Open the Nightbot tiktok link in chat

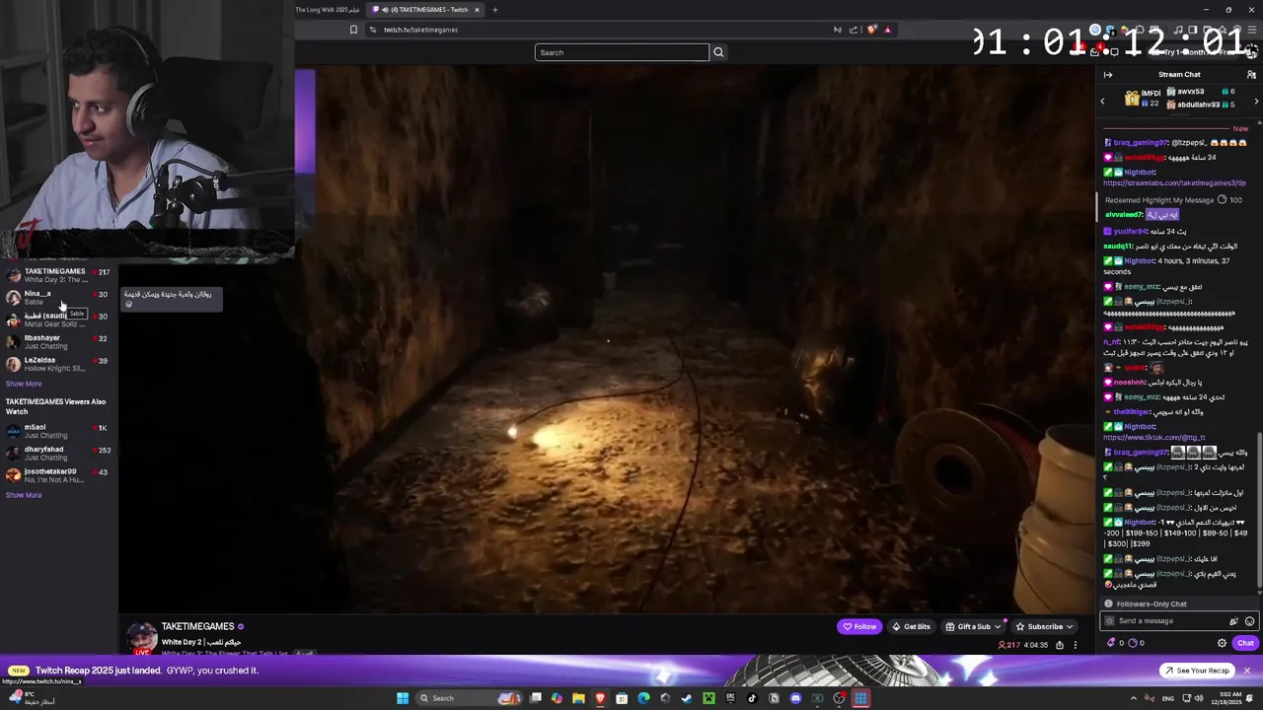pos(1154,438)
